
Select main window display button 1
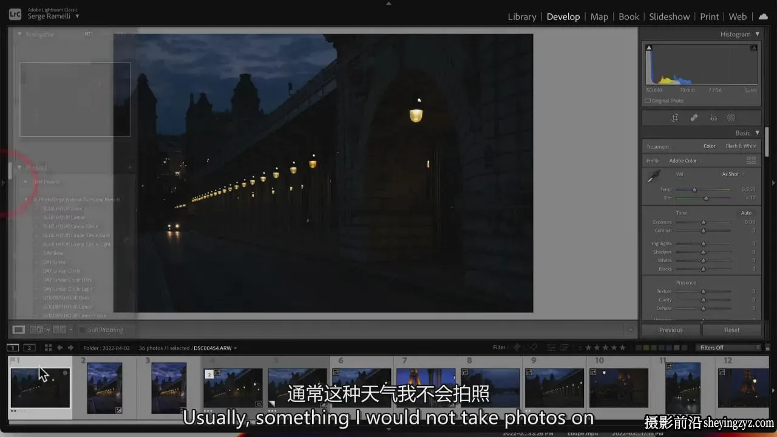13,348
